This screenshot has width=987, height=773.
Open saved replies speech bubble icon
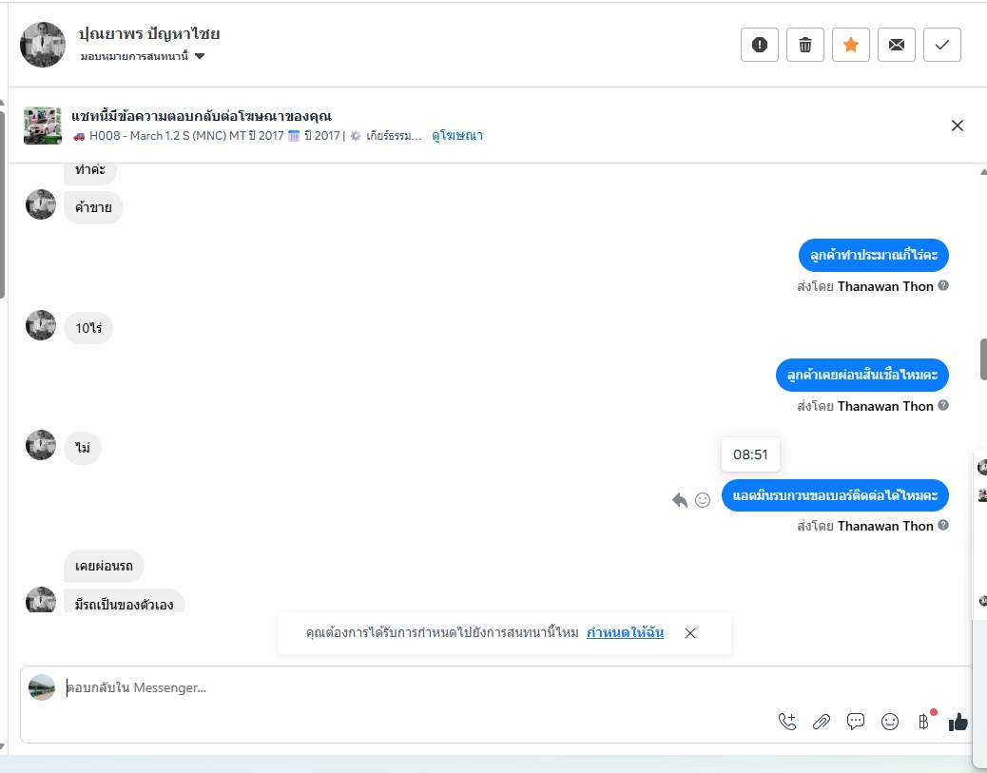pos(855,722)
